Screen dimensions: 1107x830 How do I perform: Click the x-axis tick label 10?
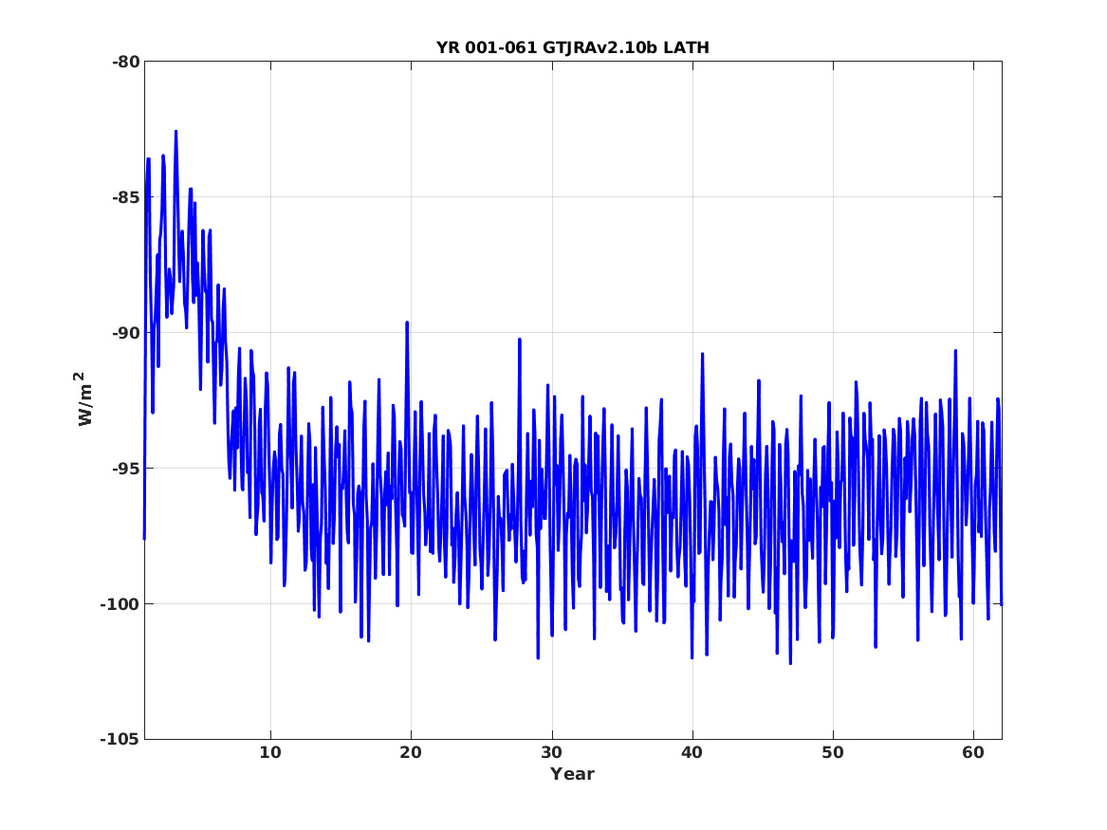[x=270, y=752]
